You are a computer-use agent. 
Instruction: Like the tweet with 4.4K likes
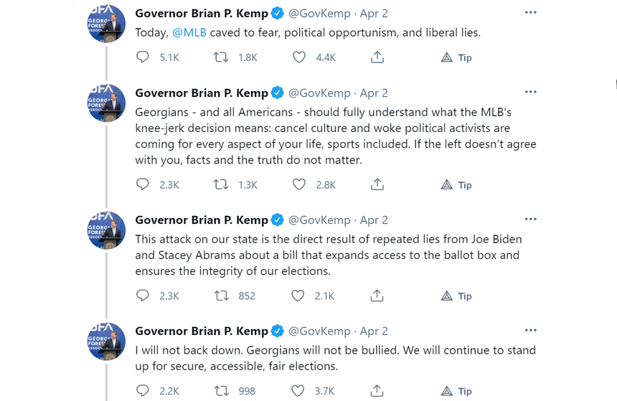tap(299, 57)
